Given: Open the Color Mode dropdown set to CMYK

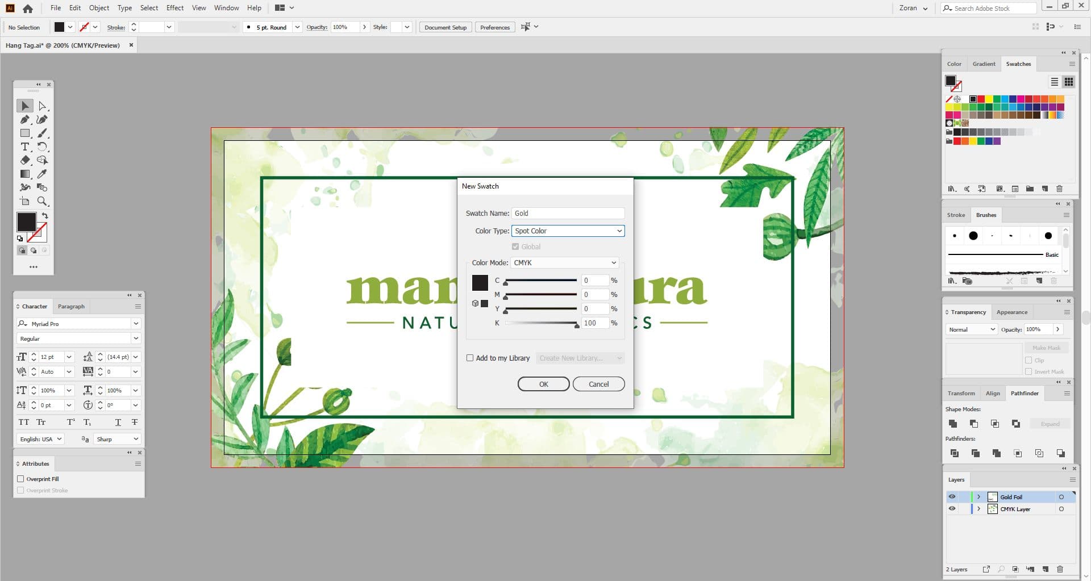Looking at the screenshot, I should point(564,262).
